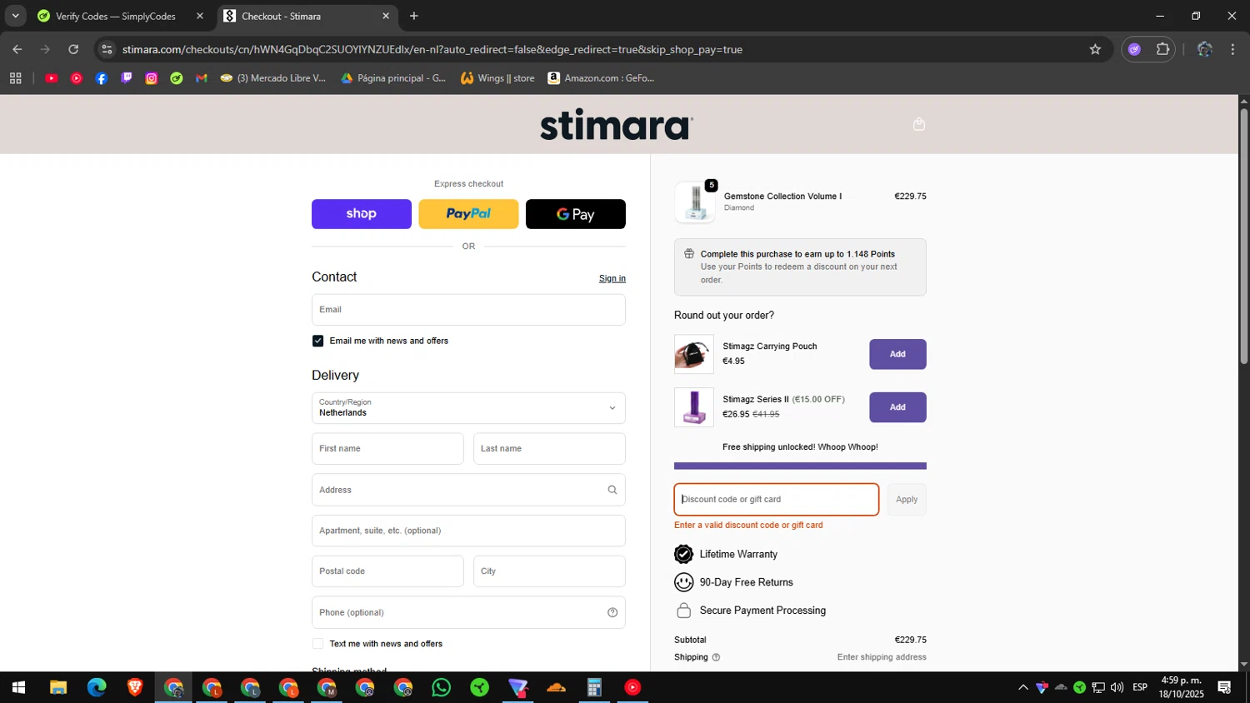Screen dimensions: 1250x703
Task: Check Text me with news and offers
Action: [317, 644]
